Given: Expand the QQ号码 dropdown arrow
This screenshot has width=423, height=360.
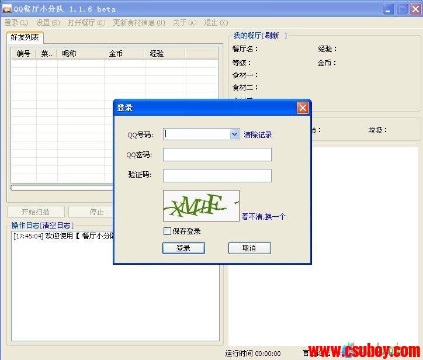Looking at the screenshot, I should point(234,134).
